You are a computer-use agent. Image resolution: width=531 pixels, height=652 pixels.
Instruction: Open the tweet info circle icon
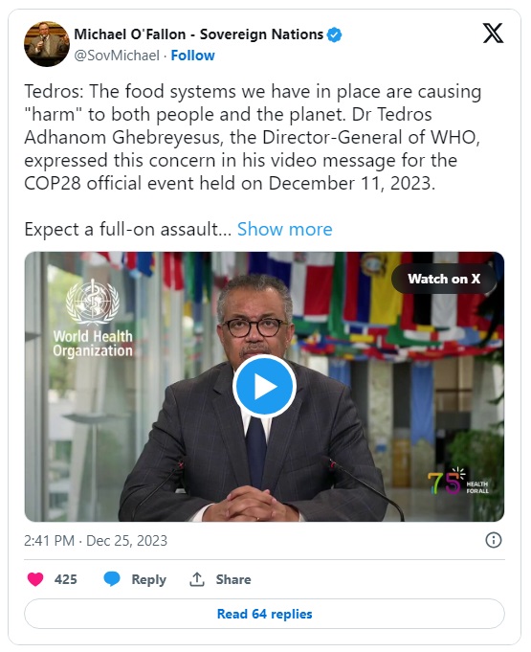494,540
